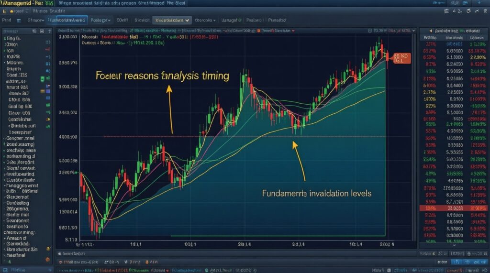The width and height of the screenshot is (490, 273).
Task: Toggle the icon beside the 'MUorme.' row
Action: [48, 64]
